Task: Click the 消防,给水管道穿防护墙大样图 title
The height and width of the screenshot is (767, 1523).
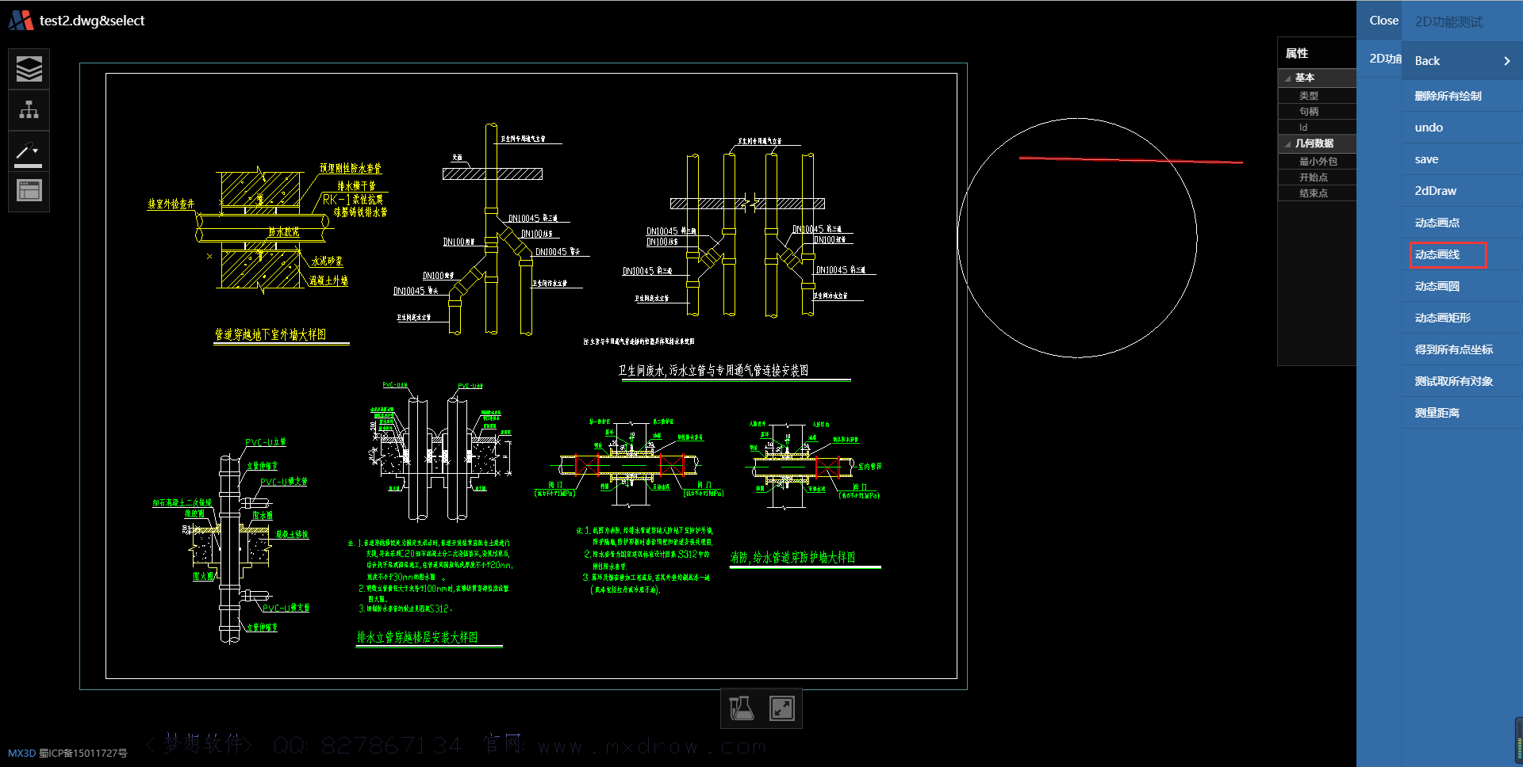Action: [x=792, y=557]
